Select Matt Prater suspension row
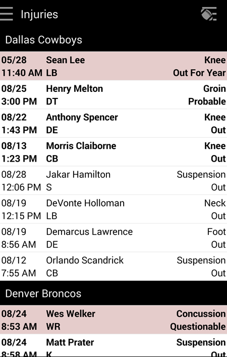This screenshot has width=227, height=357. click(113, 345)
